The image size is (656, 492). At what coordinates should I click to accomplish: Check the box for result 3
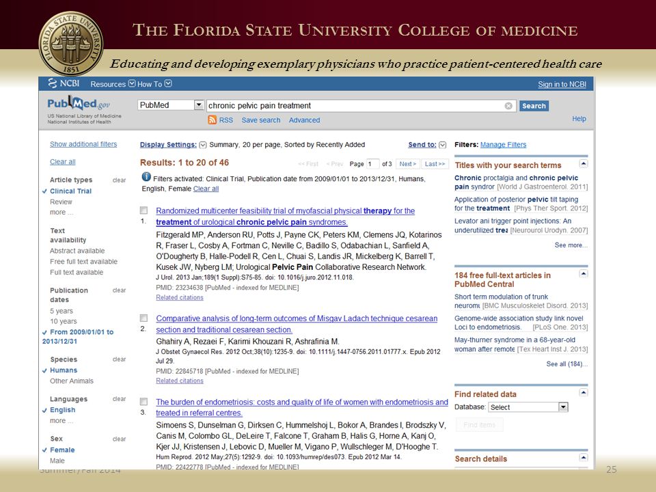tap(143, 402)
